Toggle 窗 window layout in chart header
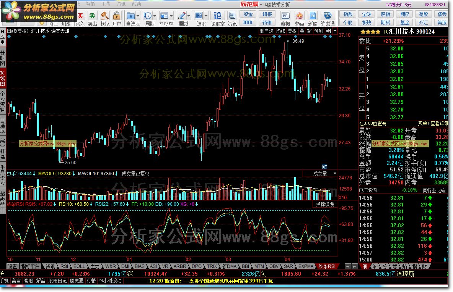Screen dimensions: 453x292 [x=309, y=31]
